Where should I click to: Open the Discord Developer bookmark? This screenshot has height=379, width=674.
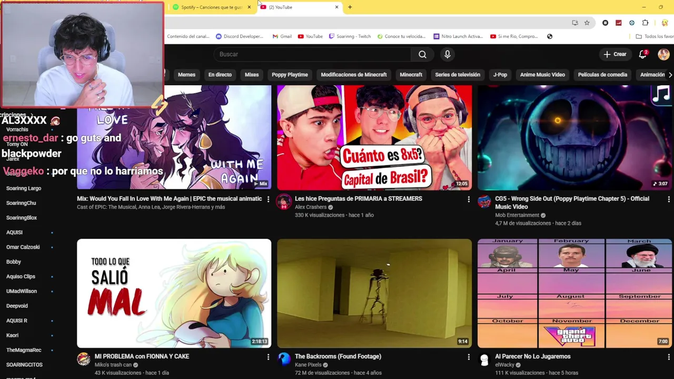(240, 36)
